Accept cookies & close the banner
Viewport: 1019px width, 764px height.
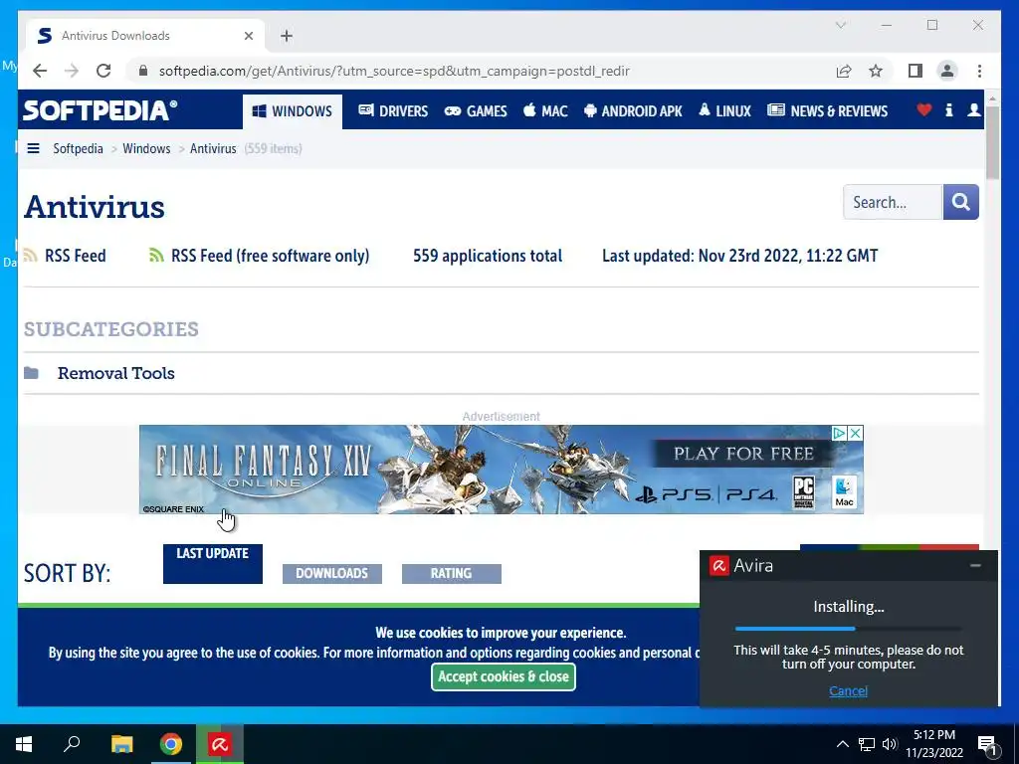(503, 676)
